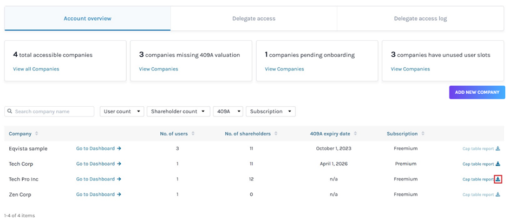Image resolution: width=509 pixels, height=220 pixels.
Task: View companies missing 409A valuation
Action: tap(158, 69)
